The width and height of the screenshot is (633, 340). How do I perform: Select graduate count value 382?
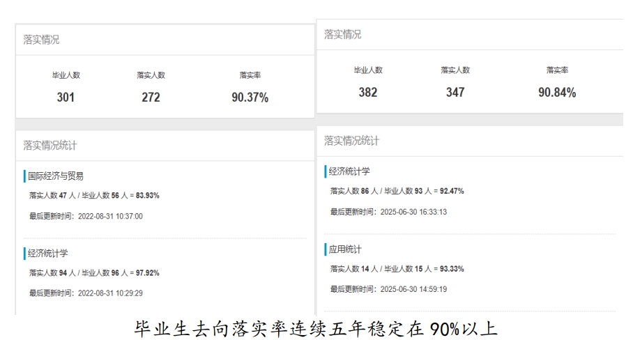pos(367,93)
